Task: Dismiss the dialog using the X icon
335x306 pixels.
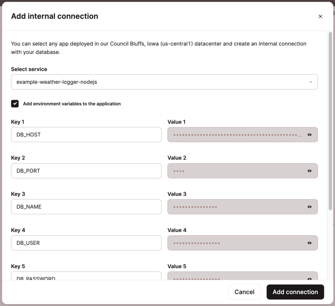Action: pyautogui.click(x=320, y=16)
